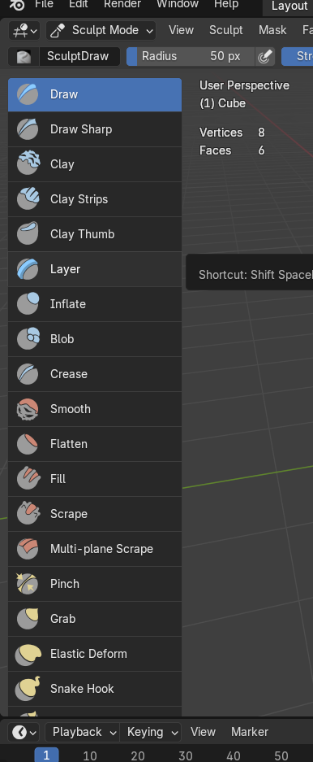Open the Render menu
The width and height of the screenshot is (313, 762).
click(x=122, y=4)
